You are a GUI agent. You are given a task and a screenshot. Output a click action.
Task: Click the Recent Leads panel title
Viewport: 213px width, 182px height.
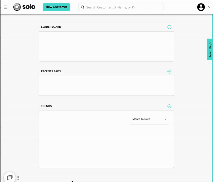point(51,71)
